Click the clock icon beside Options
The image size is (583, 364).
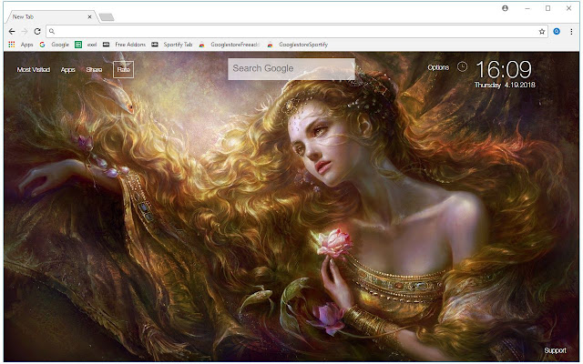462,66
